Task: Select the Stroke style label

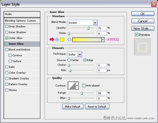Action: point(13,90)
